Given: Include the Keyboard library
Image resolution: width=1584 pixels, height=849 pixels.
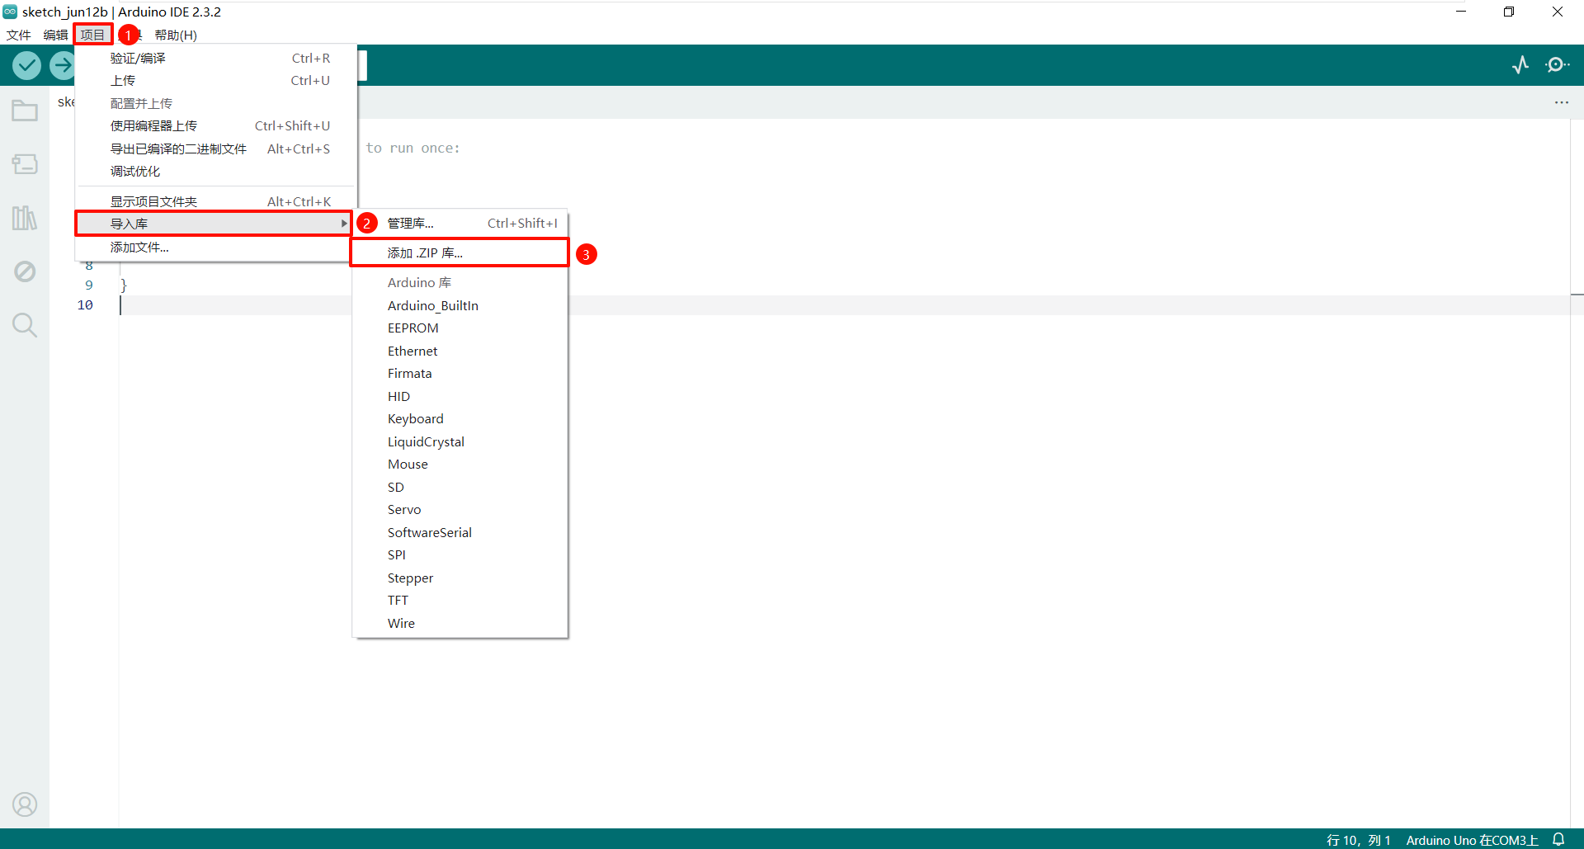Looking at the screenshot, I should [x=460, y=418].
